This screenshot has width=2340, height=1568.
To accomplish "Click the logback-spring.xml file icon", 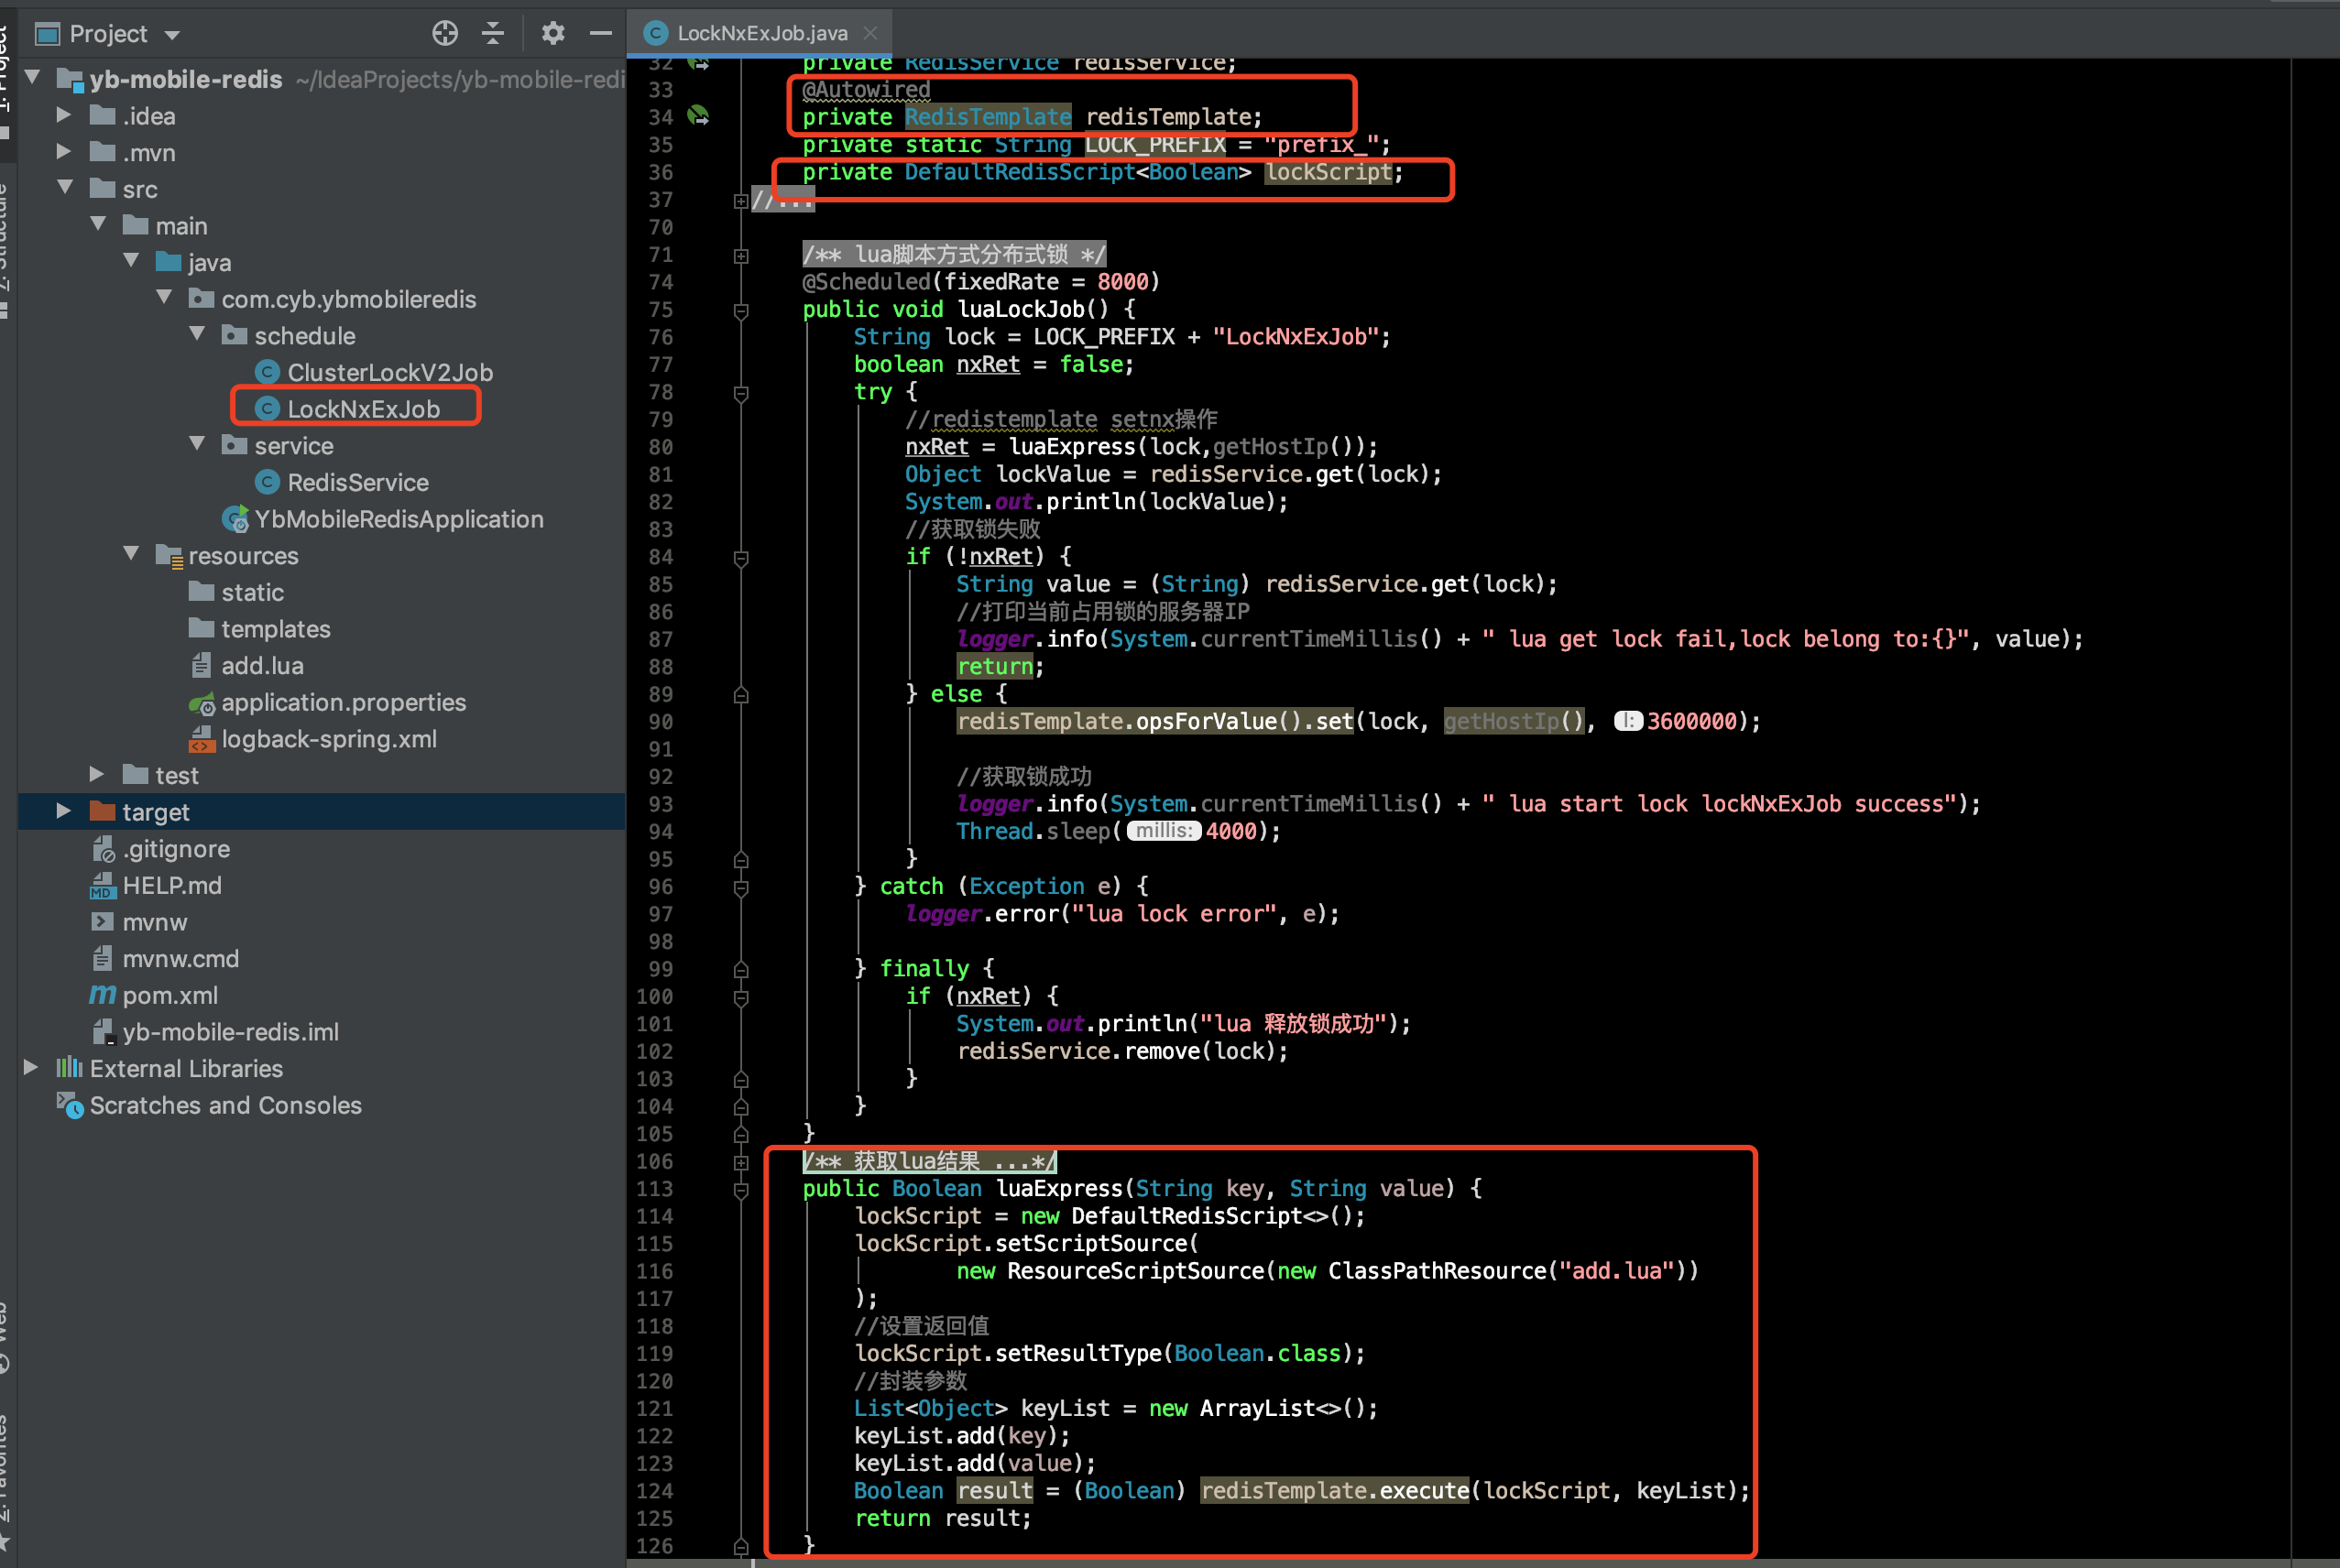I will (x=202, y=739).
